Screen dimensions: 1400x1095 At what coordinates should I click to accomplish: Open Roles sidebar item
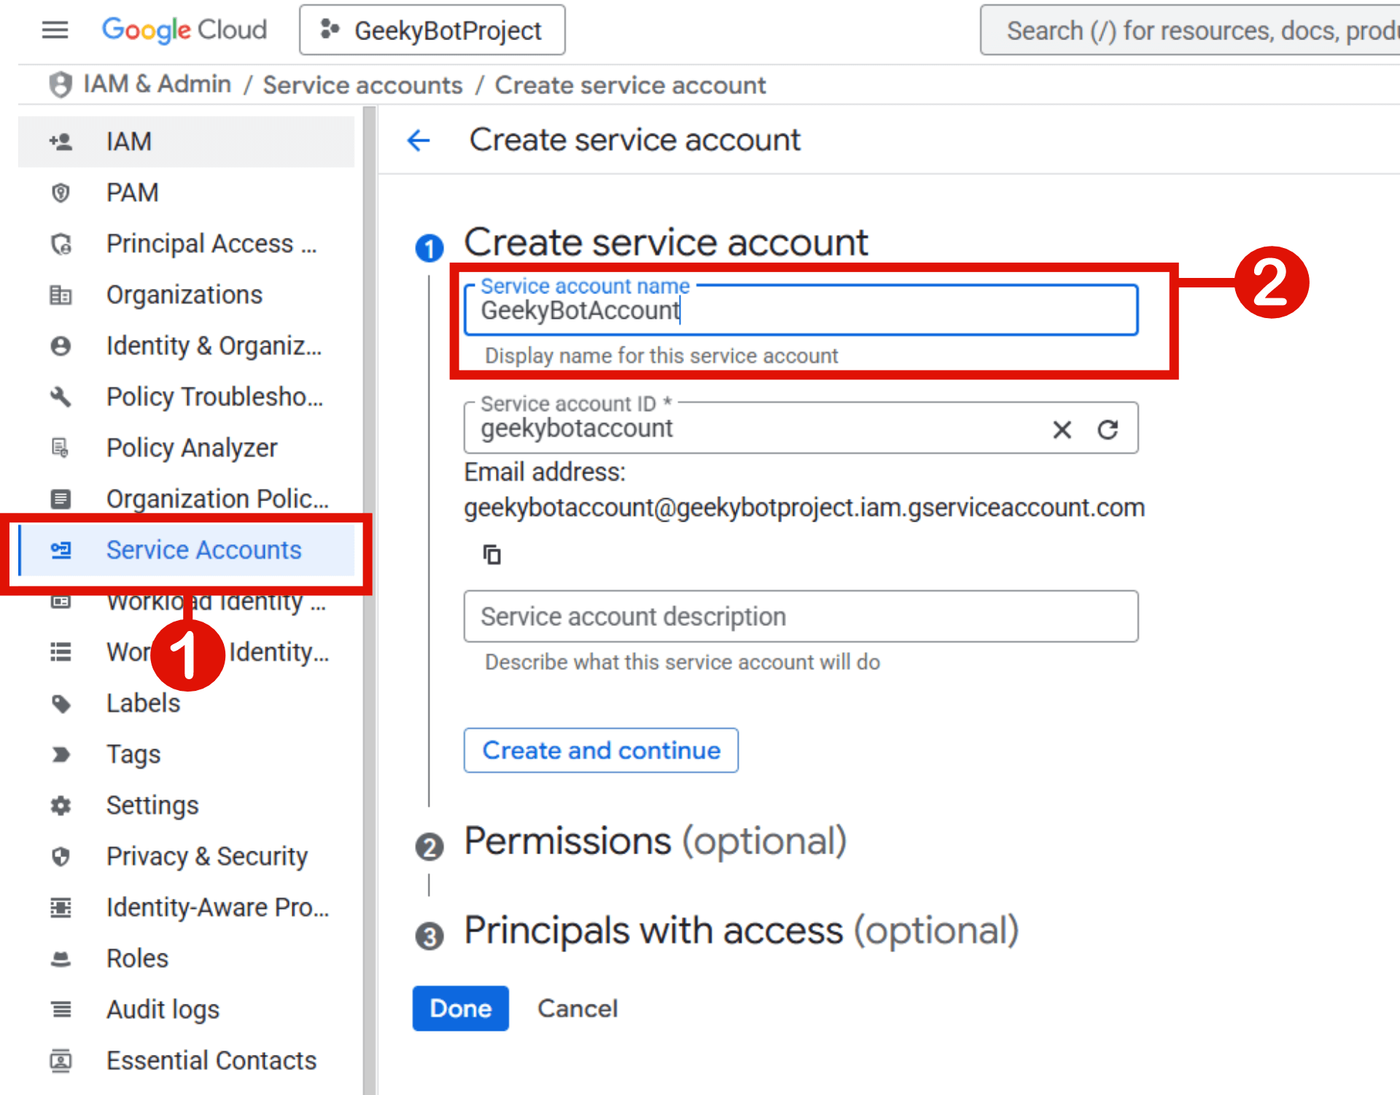186,959
